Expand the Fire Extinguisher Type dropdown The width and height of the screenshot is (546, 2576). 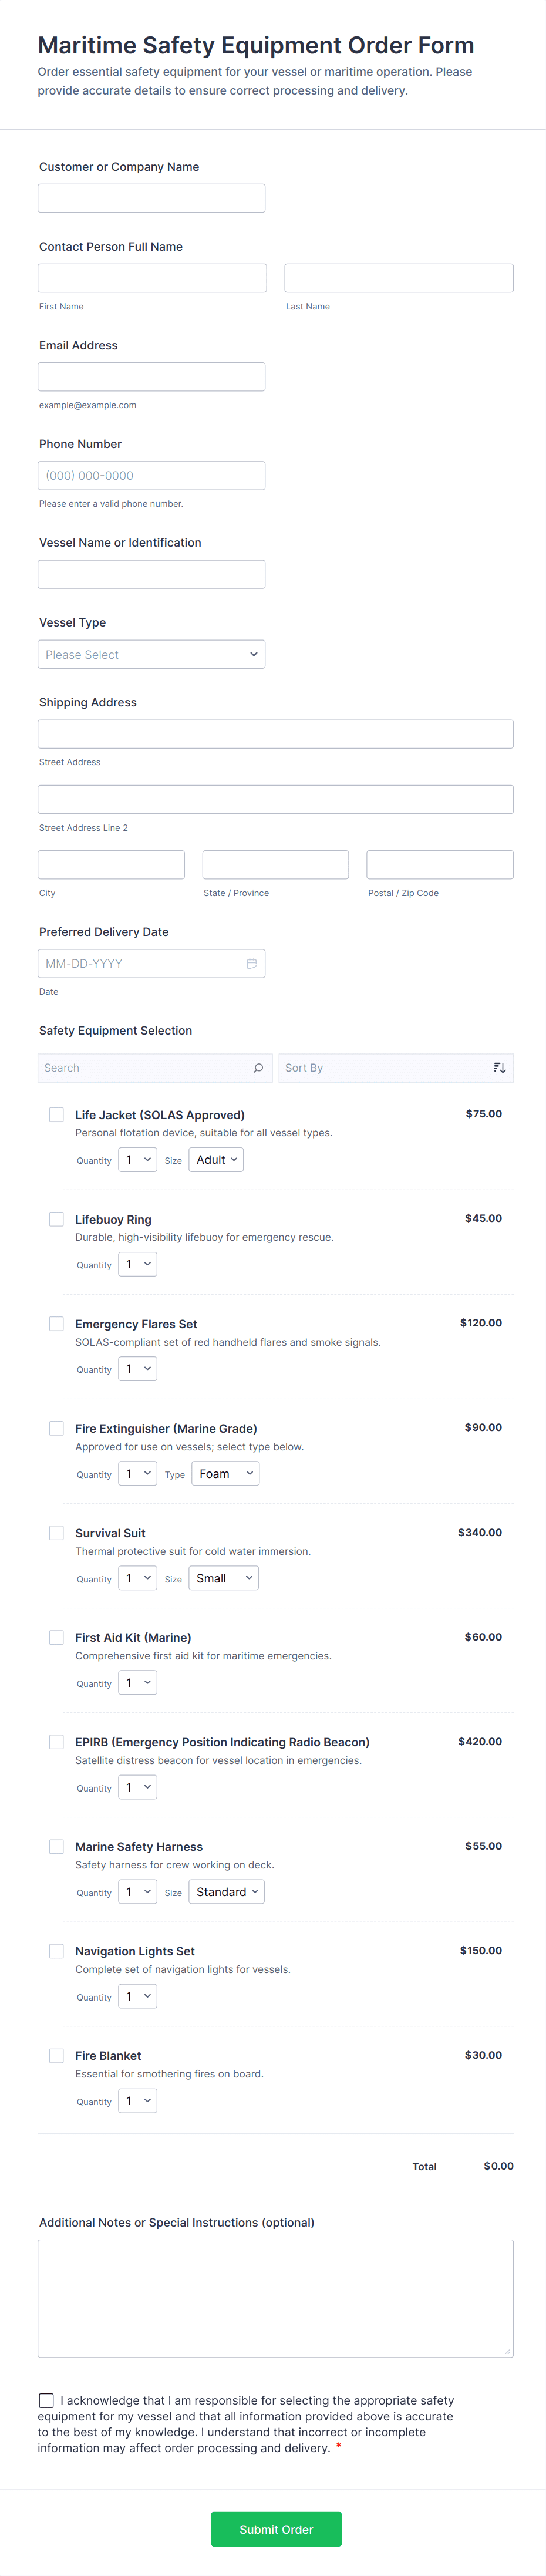pos(225,1474)
